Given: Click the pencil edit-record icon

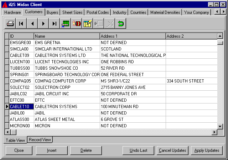Looking at the screenshot, I should (x=88, y=23).
